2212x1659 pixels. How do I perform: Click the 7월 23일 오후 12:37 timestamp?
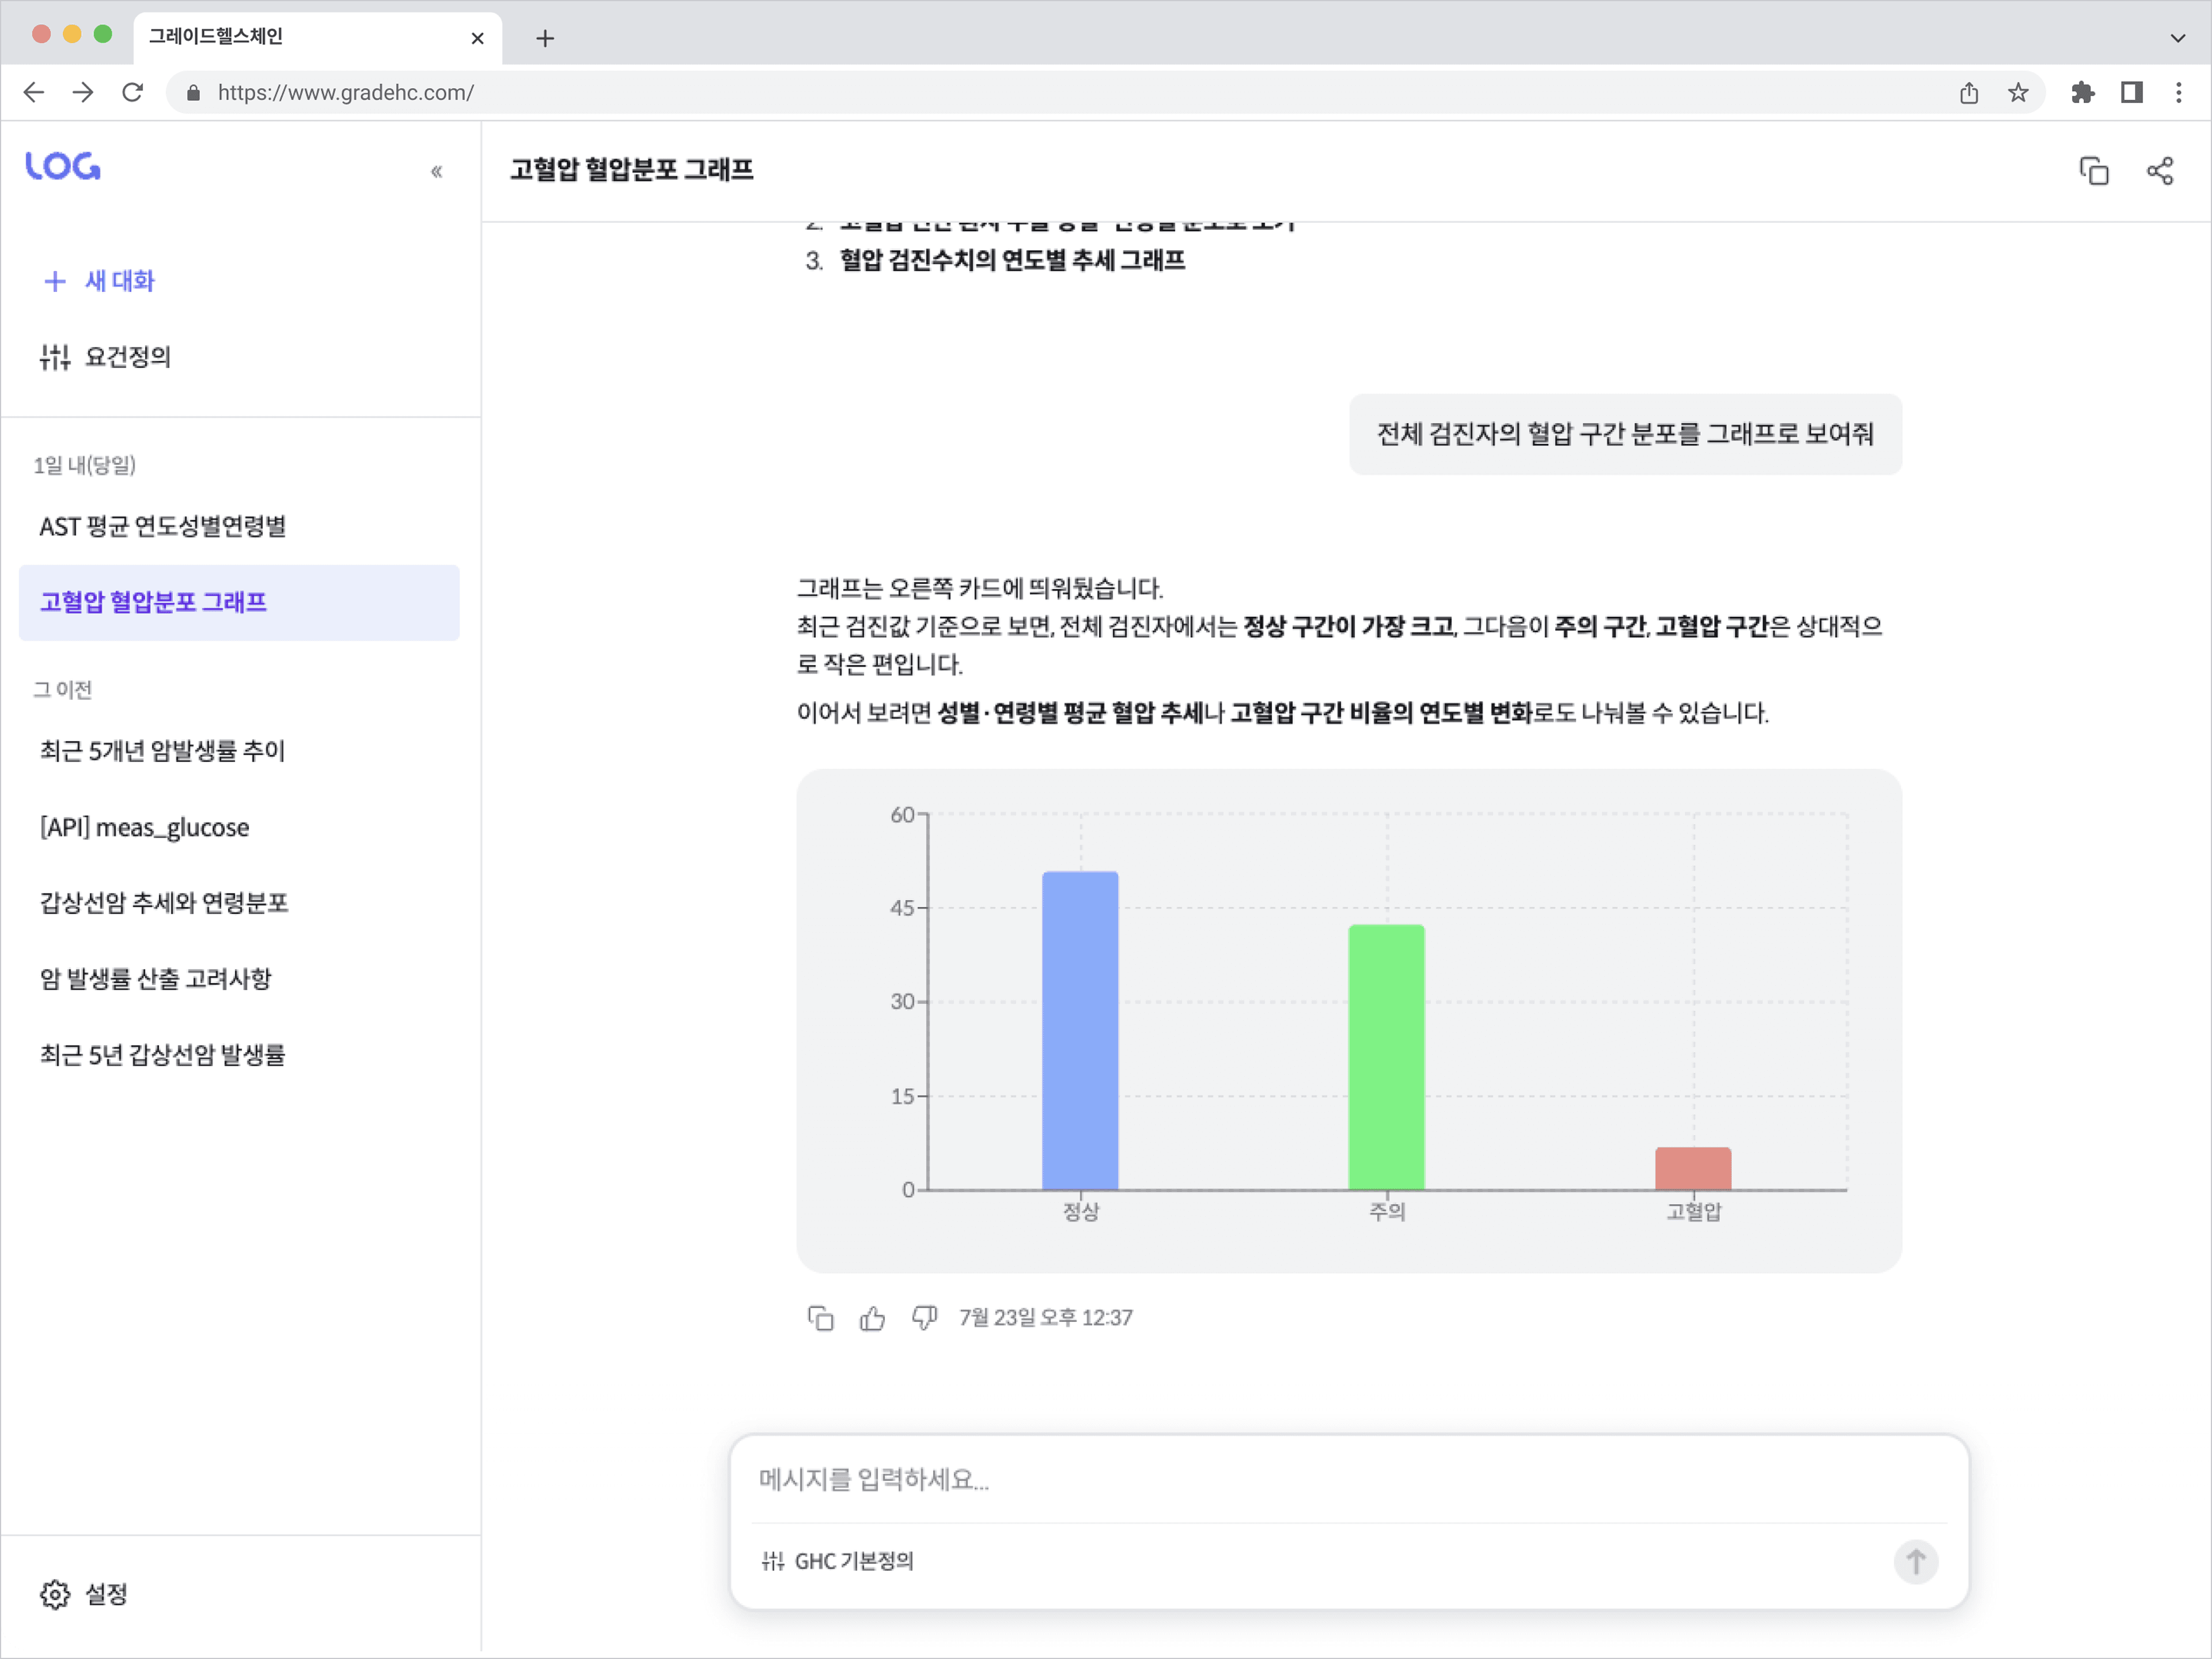tap(1046, 1318)
